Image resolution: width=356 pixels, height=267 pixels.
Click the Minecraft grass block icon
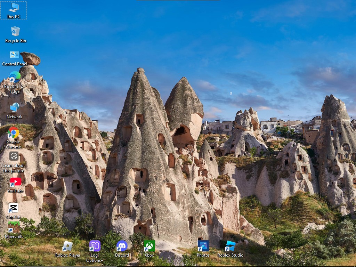[14, 227]
